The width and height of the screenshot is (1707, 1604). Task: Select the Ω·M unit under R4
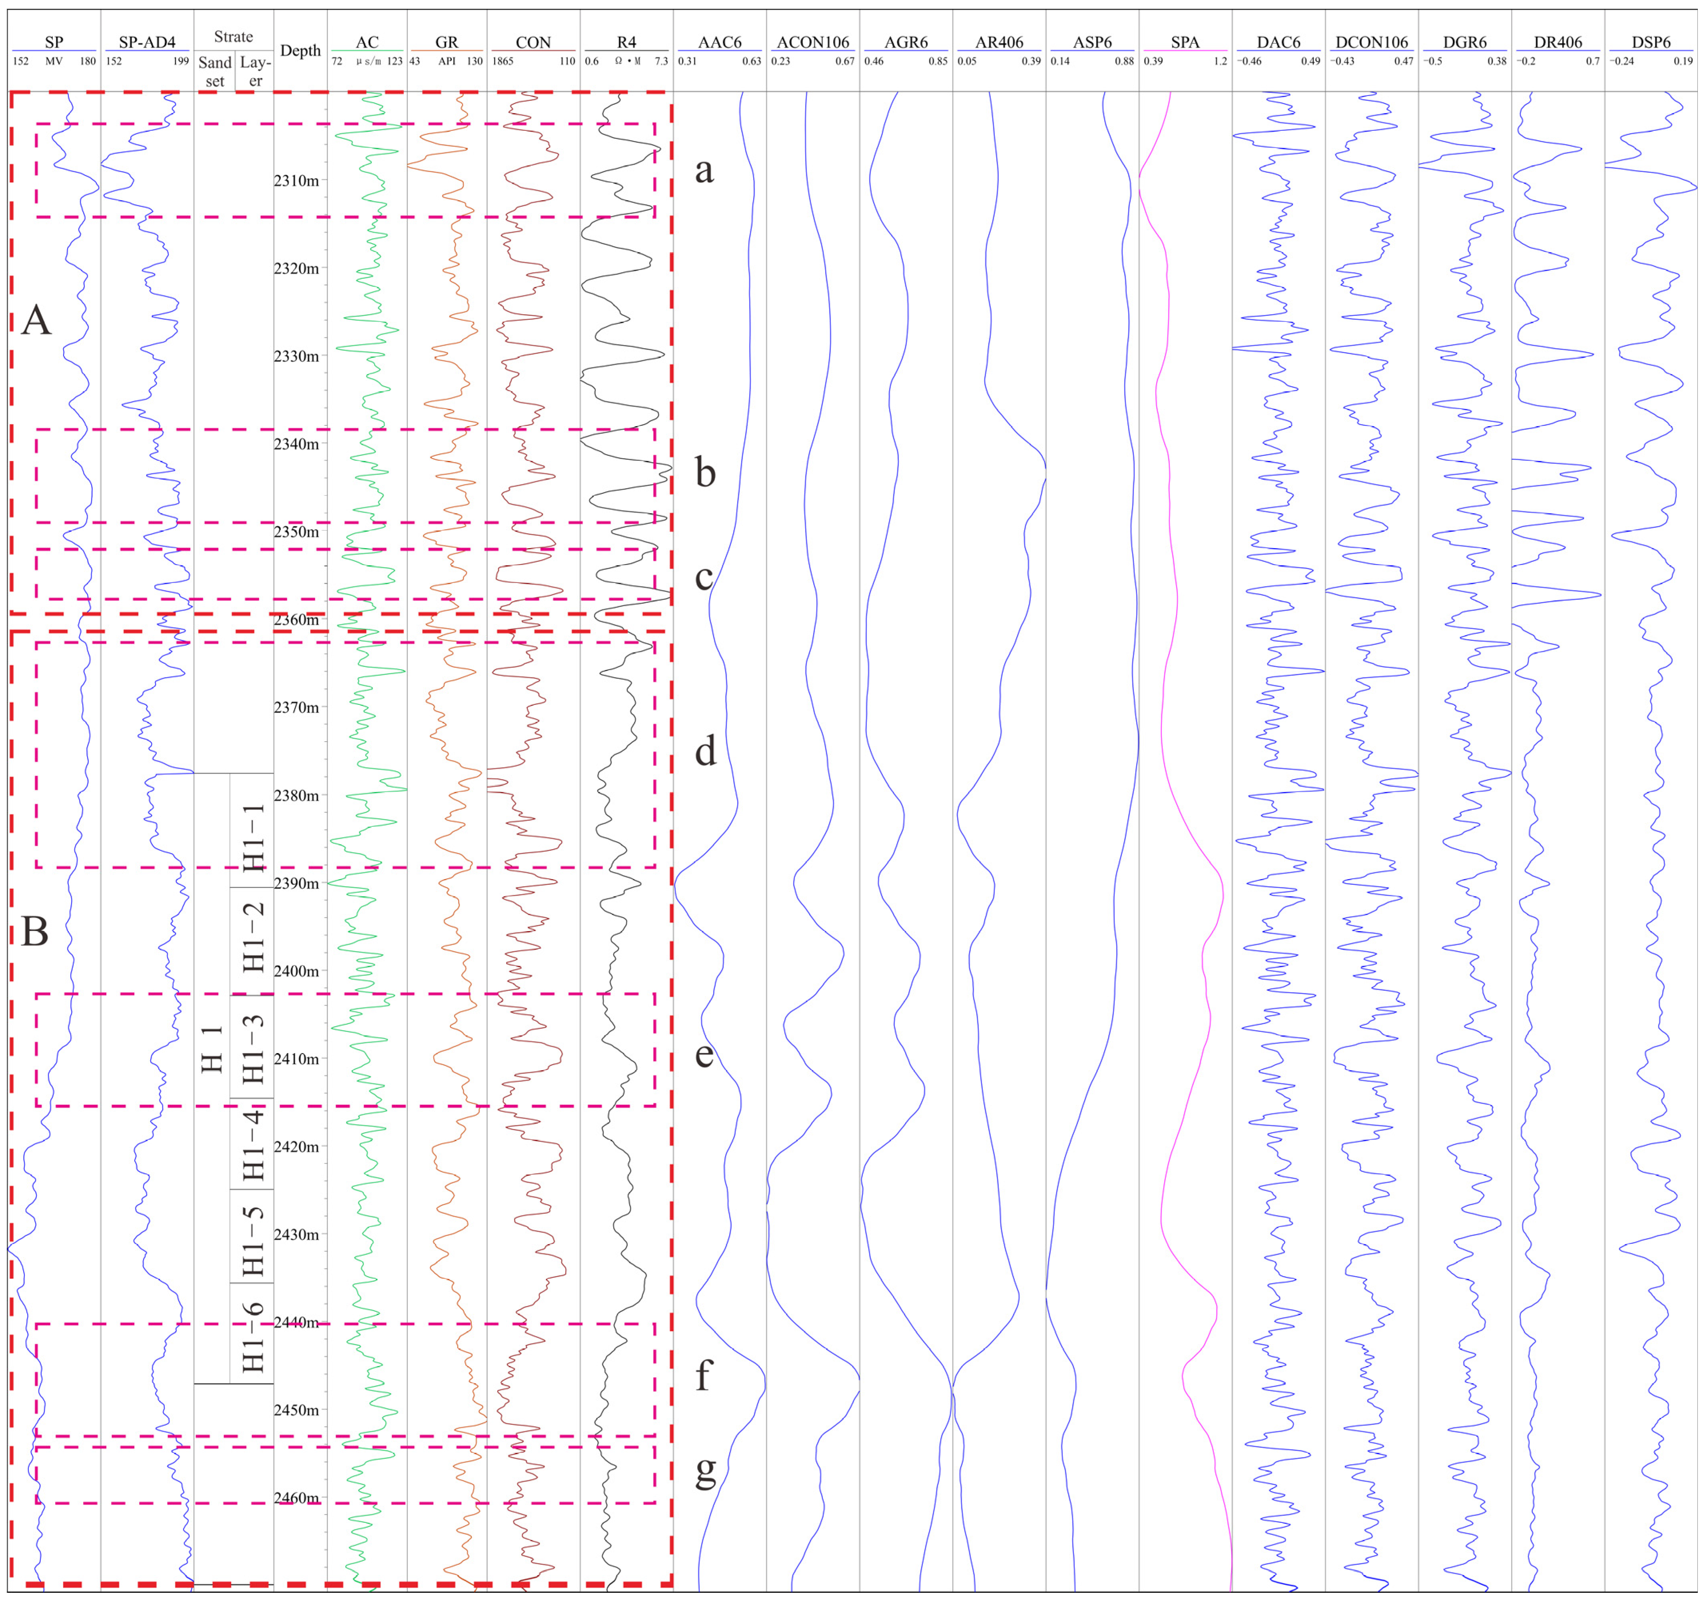(x=628, y=61)
